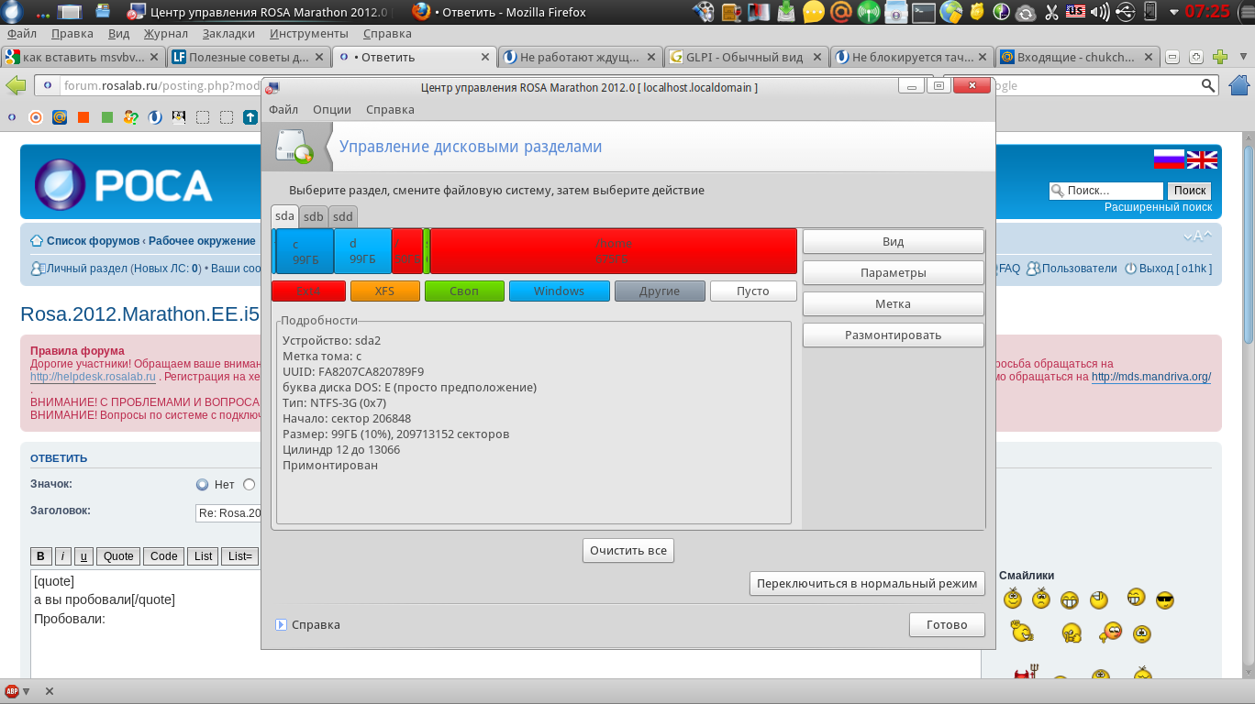1255x704 pixels.
Task: Open the volume speaker tray icon
Action: pos(1100,12)
